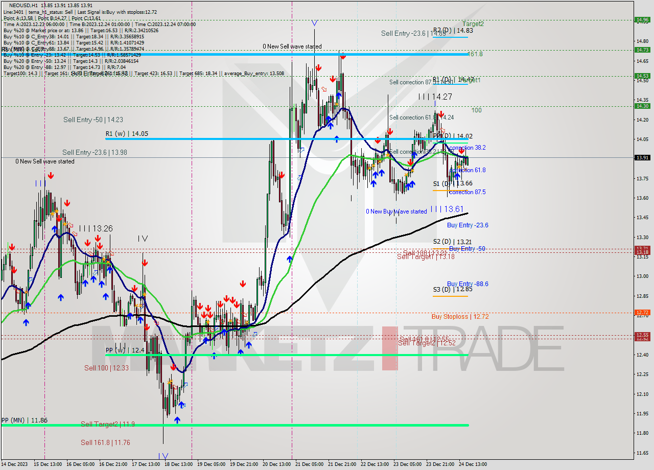This screenshot has width=654, height=470.
Task: Click the 14.53 price tag on axis
Action: click(x=642, y=76)
